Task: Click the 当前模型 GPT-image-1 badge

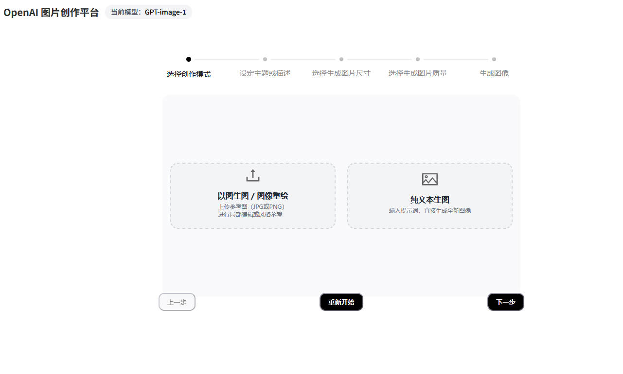Action: [x=148, y=12]
